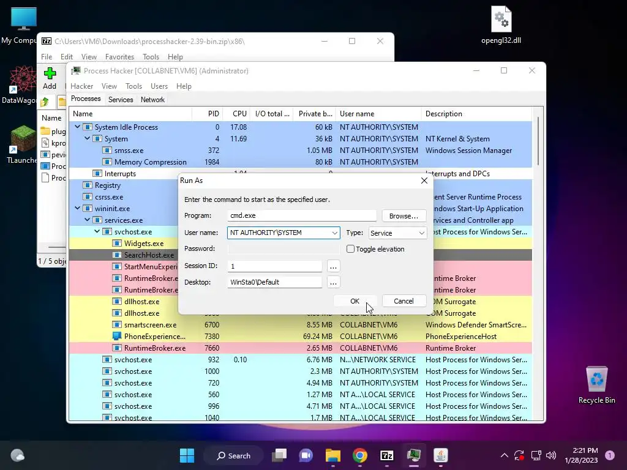Collapse the first svchost.exe tree node

click(x=97, y=231)
